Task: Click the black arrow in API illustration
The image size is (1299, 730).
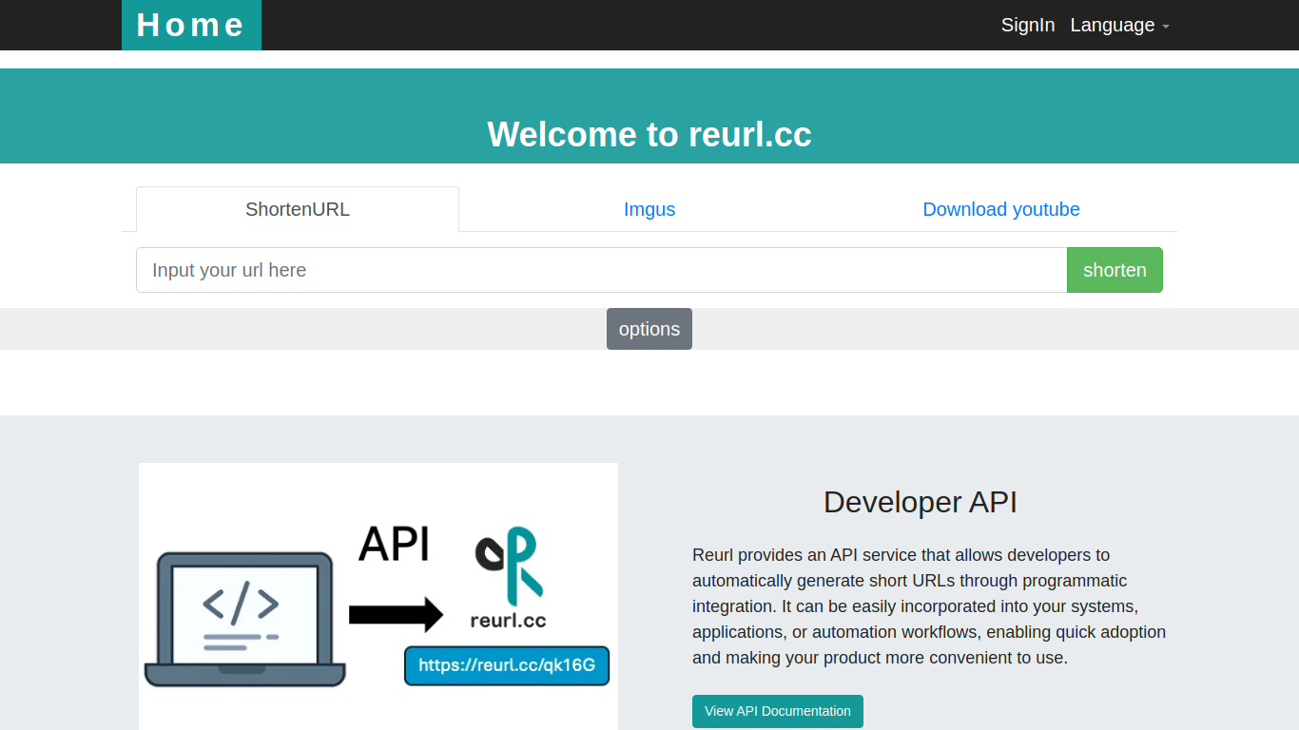Action: pyautogui.click(x=397, y=614)
